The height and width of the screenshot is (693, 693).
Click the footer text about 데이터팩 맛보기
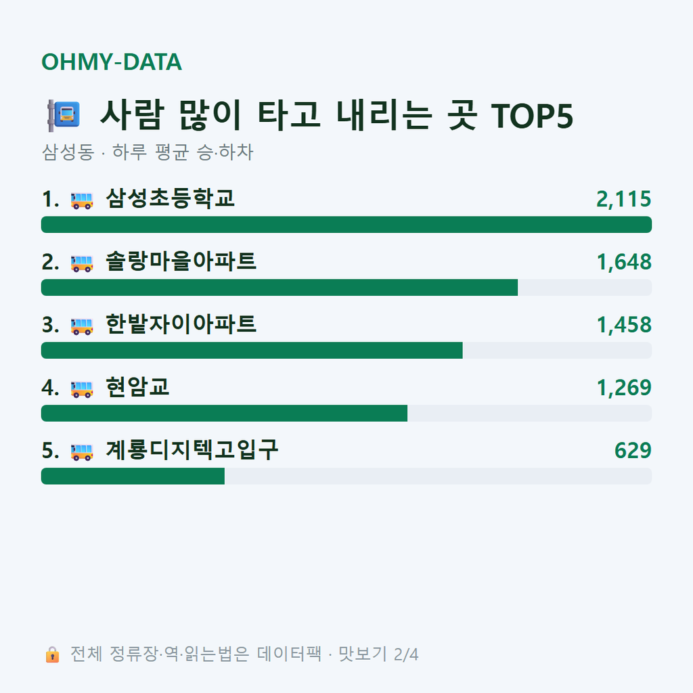pos(244,654)
